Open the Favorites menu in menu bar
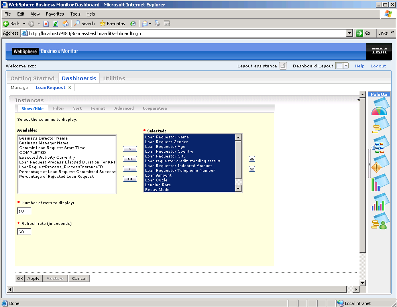 pyautogui.click(x=55, y=14)
